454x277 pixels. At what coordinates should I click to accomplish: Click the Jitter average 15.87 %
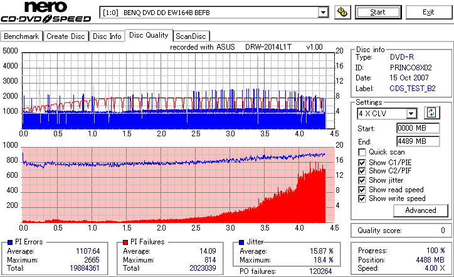pyautogui.click(x=322, y=251)
